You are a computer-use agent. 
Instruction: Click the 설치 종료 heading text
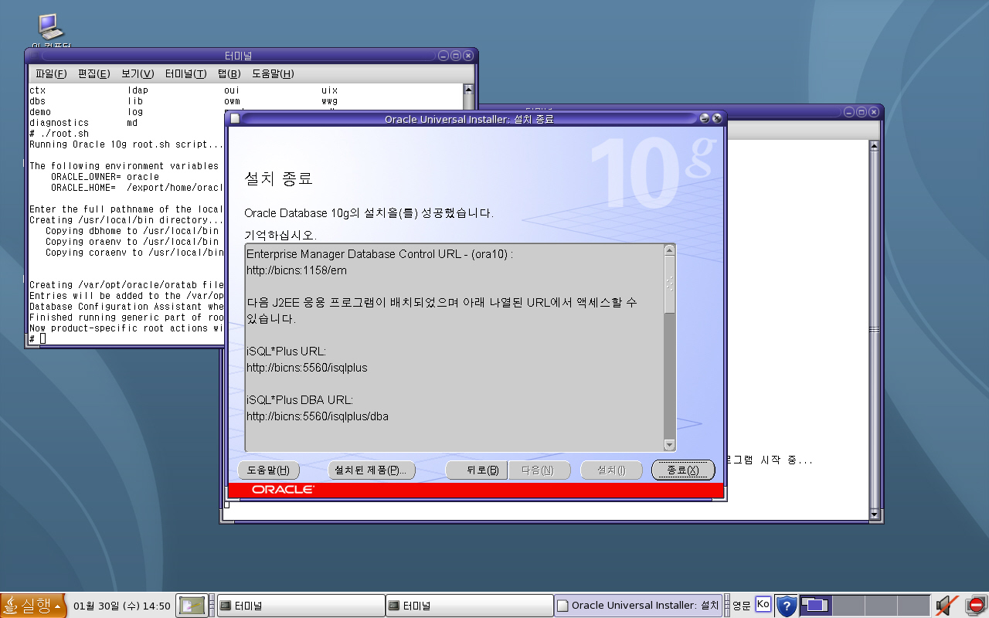coord(278,178)
